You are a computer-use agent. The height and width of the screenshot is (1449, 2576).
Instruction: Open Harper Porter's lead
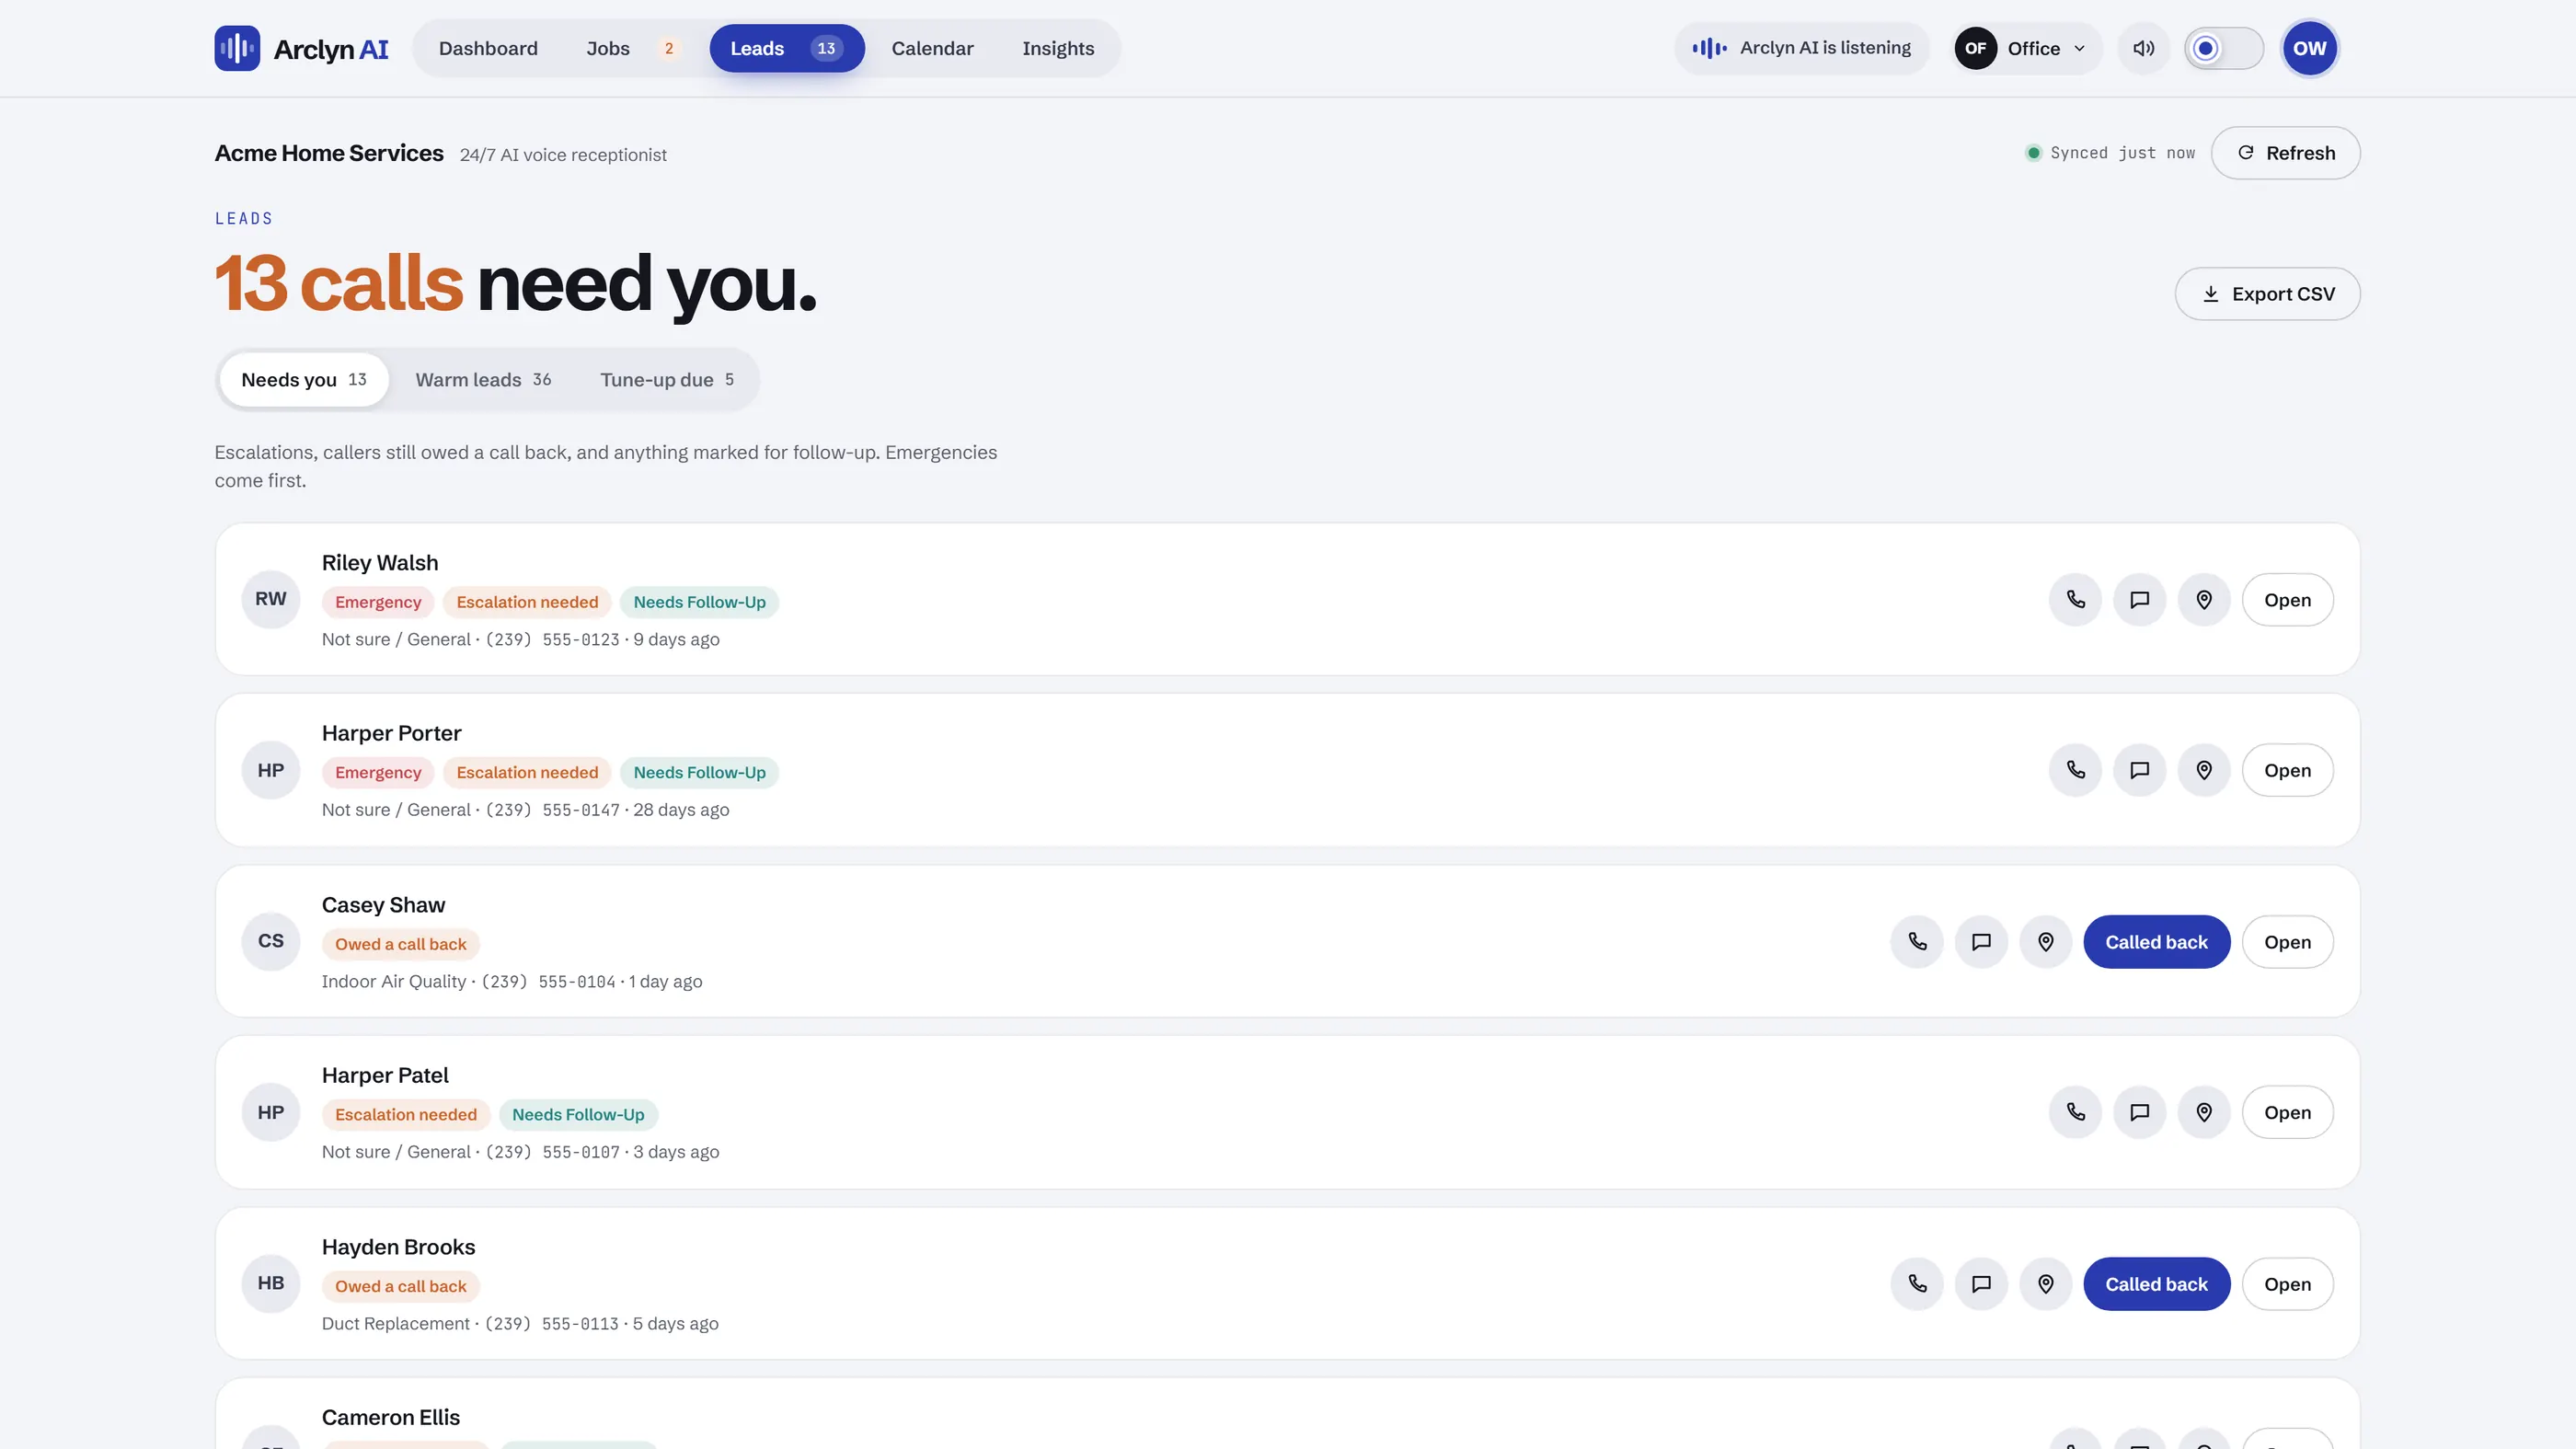pyautogui.click(x=2287, y=770)
